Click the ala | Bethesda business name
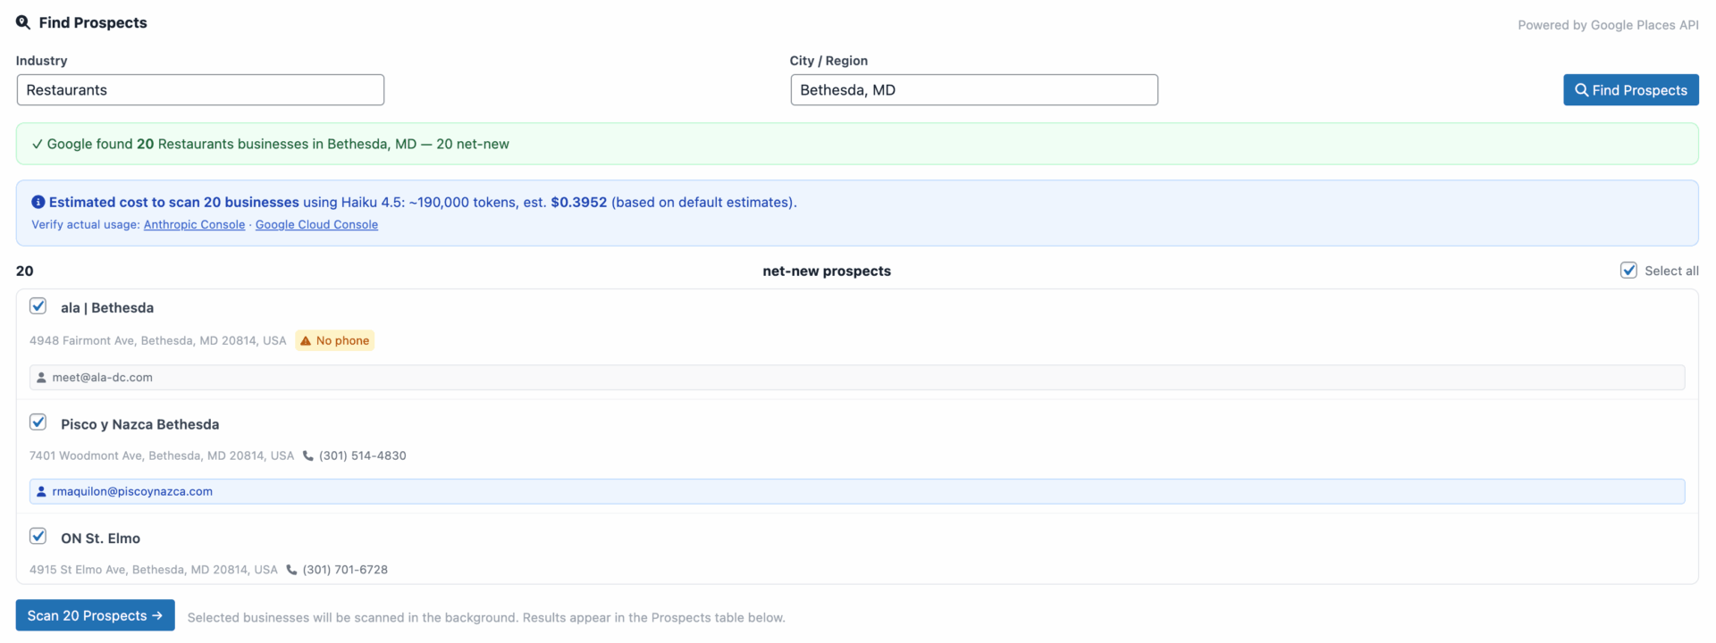Viewport: 1716px width, 643px height. (x=107, y=308)
